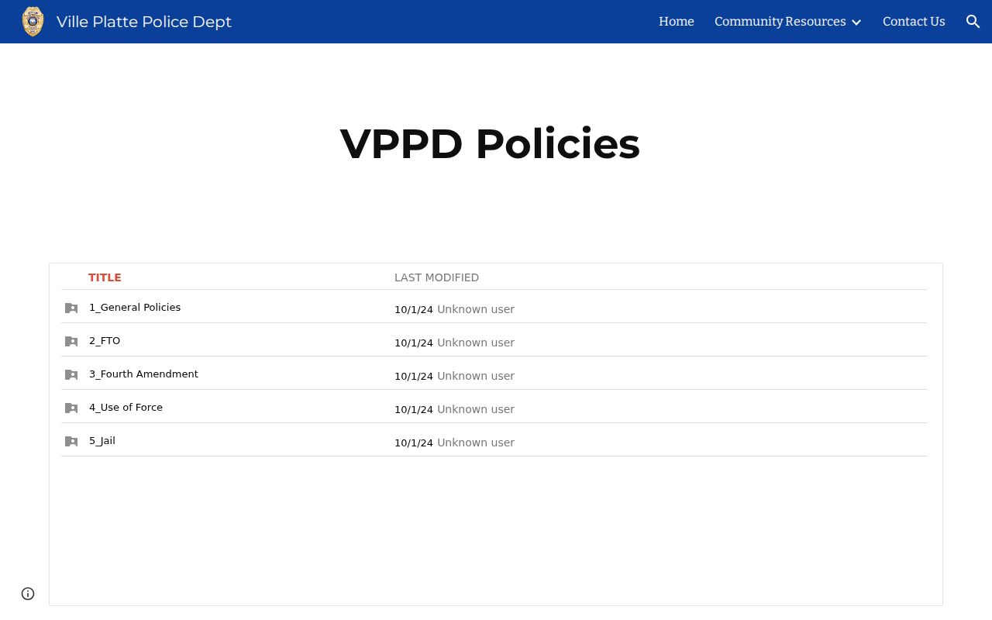This screenshot has width=992, height=620.
Task: Open the Community Resources menu item
Action: pyautogui.click(x=780, y=22)
